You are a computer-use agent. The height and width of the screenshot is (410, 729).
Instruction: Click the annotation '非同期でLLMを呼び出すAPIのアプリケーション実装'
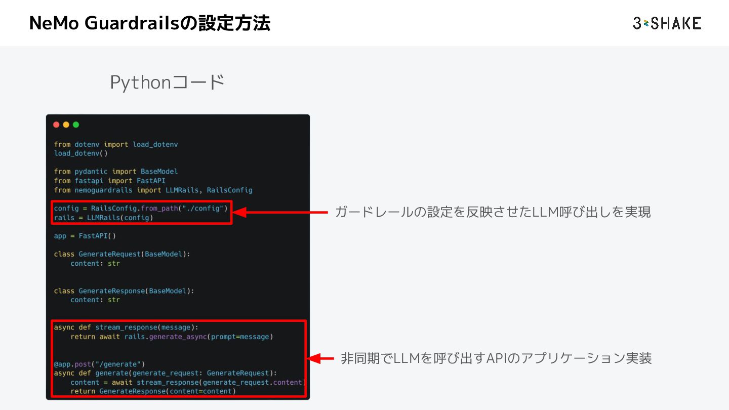(496, 358)
